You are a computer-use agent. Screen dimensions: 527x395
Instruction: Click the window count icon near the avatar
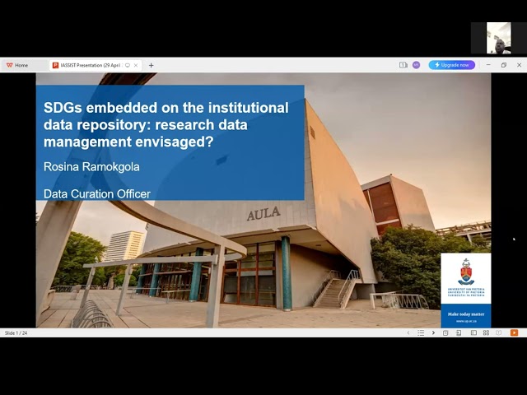click(x=403, y=65)
